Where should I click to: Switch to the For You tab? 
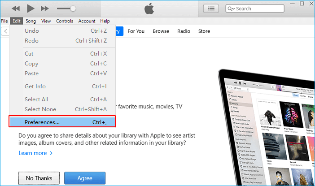tap(136, 31)
